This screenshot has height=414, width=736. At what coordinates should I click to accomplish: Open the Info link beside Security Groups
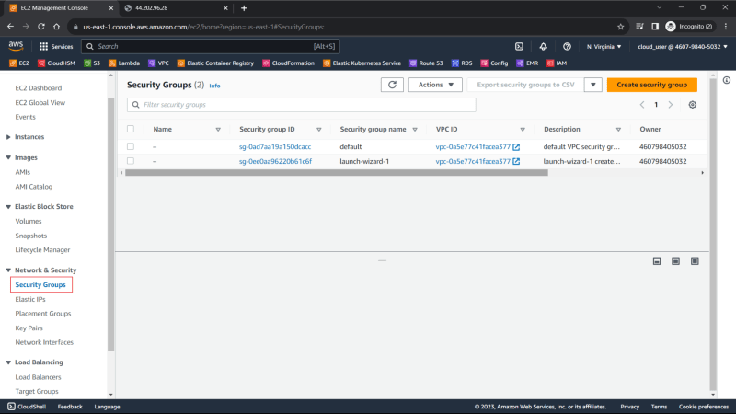point(214,86)
